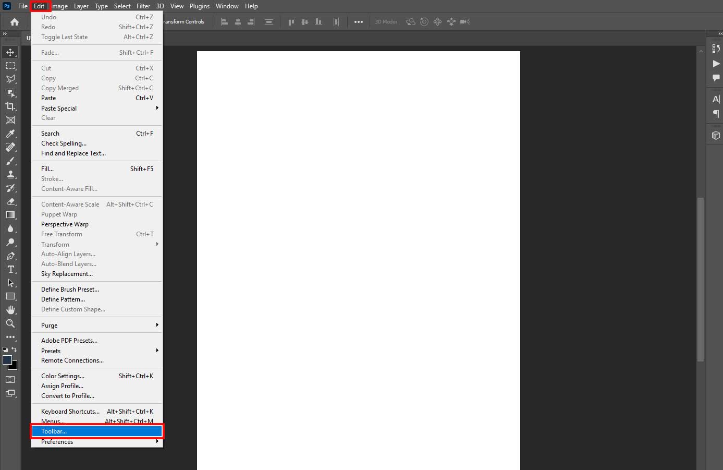Screen dimensions: 723x470
Task: Open the Edit Toolbar three-dots button
Action: 10,337
